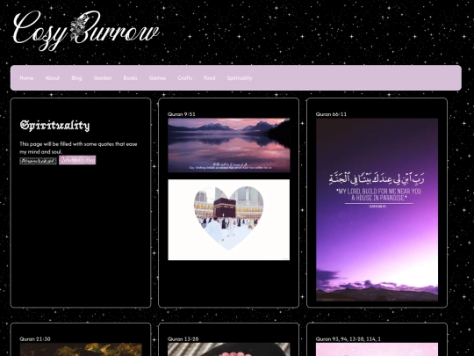Go to the Crafts page
Image resolution: width=474 pixels, height=356 pixels.
[184, 78]
